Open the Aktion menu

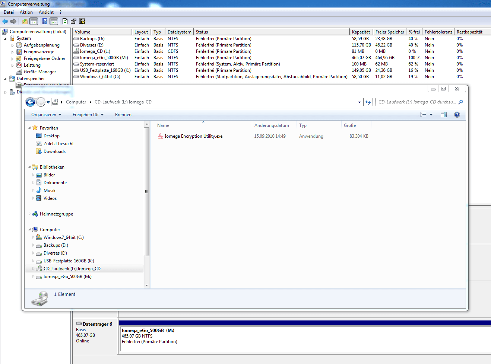tap(26, 12)
